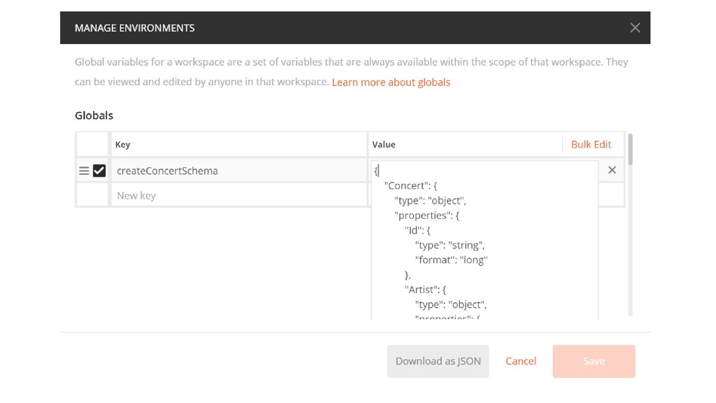Click the "Concert": { line in the value
The width and height of the screenshot is (716, 403).
[410, 185]
